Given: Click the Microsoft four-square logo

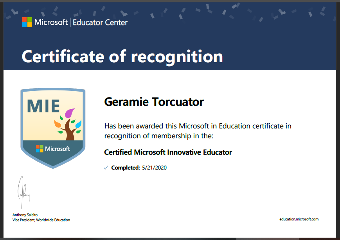Looking at the screenshot, I should (27, 22).
